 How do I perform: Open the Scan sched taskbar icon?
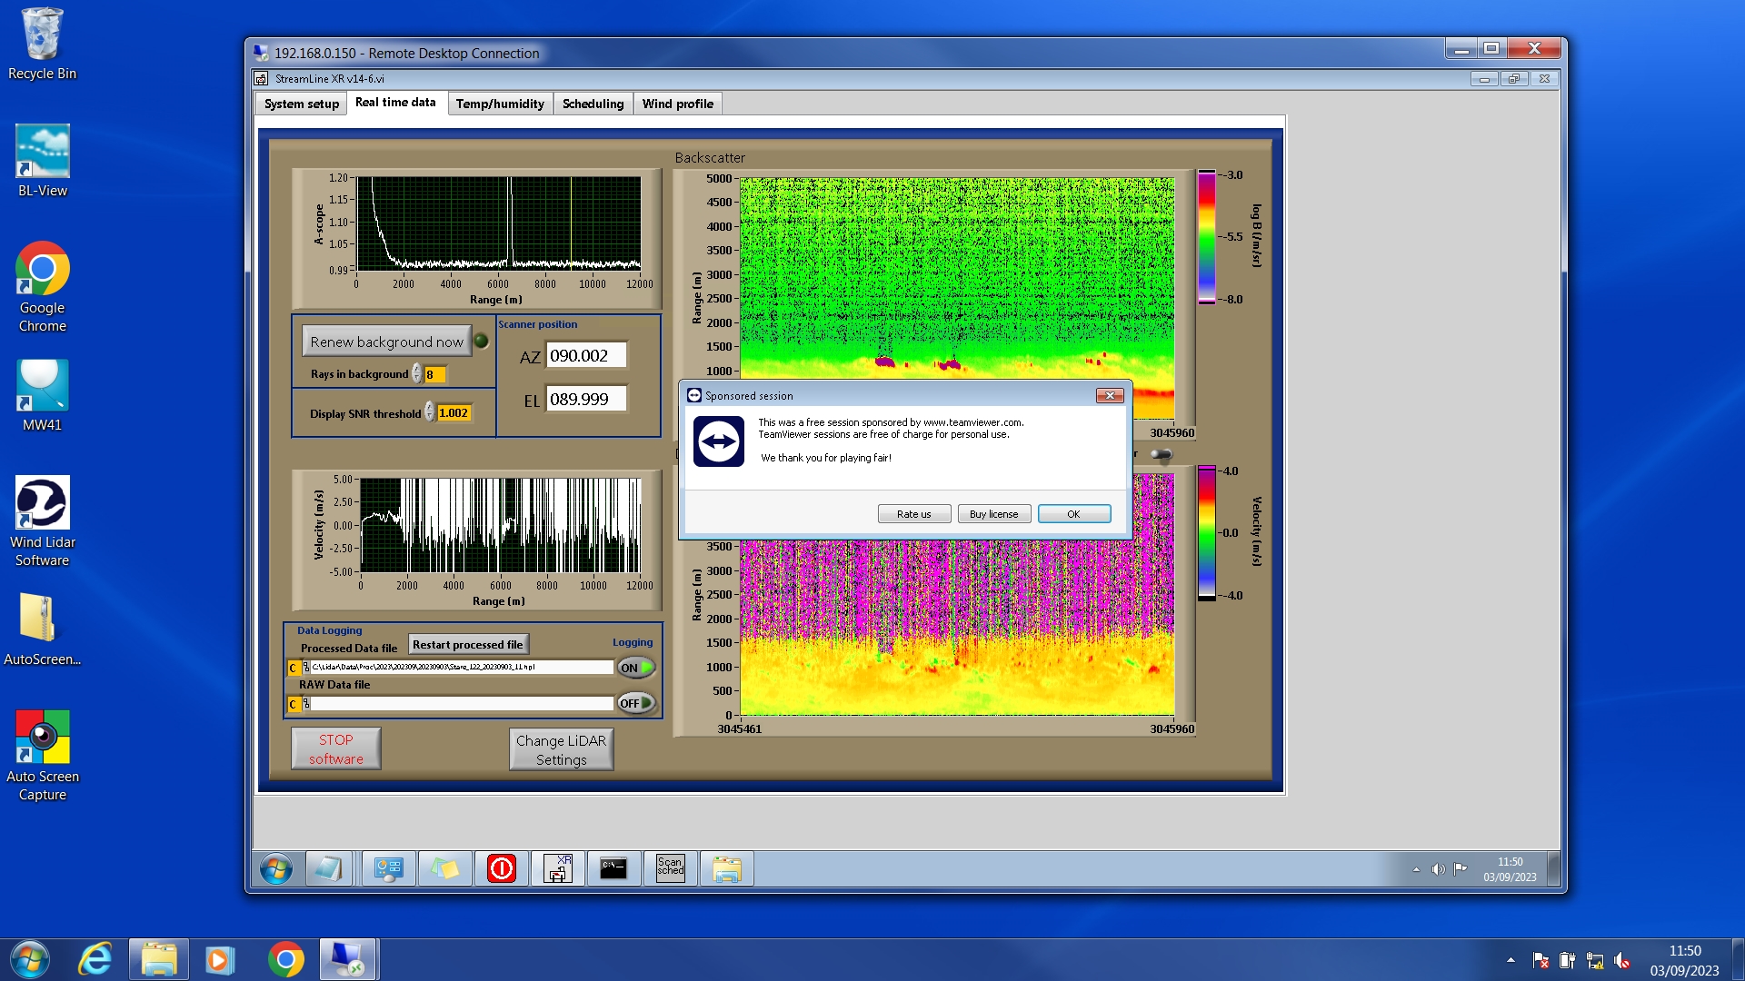pos(671,868)
